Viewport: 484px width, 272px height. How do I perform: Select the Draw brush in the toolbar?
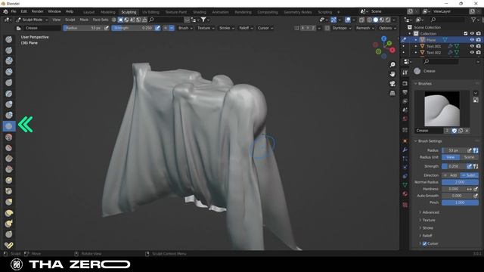point(9,39)
